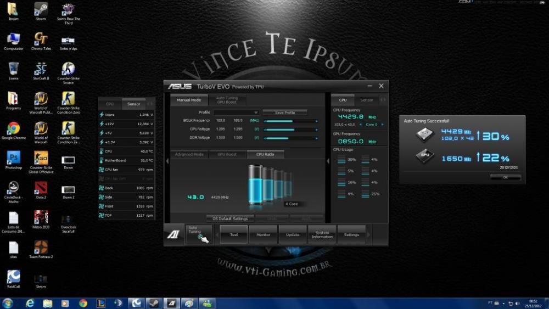
Task: Click the Windows Start orb
Action: click(x=8, y=303)
